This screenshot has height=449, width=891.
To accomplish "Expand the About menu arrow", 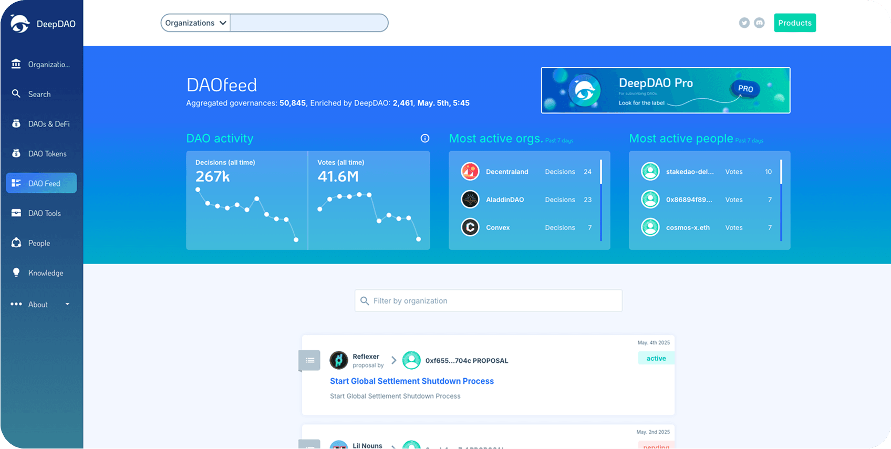I will (67, 304).
